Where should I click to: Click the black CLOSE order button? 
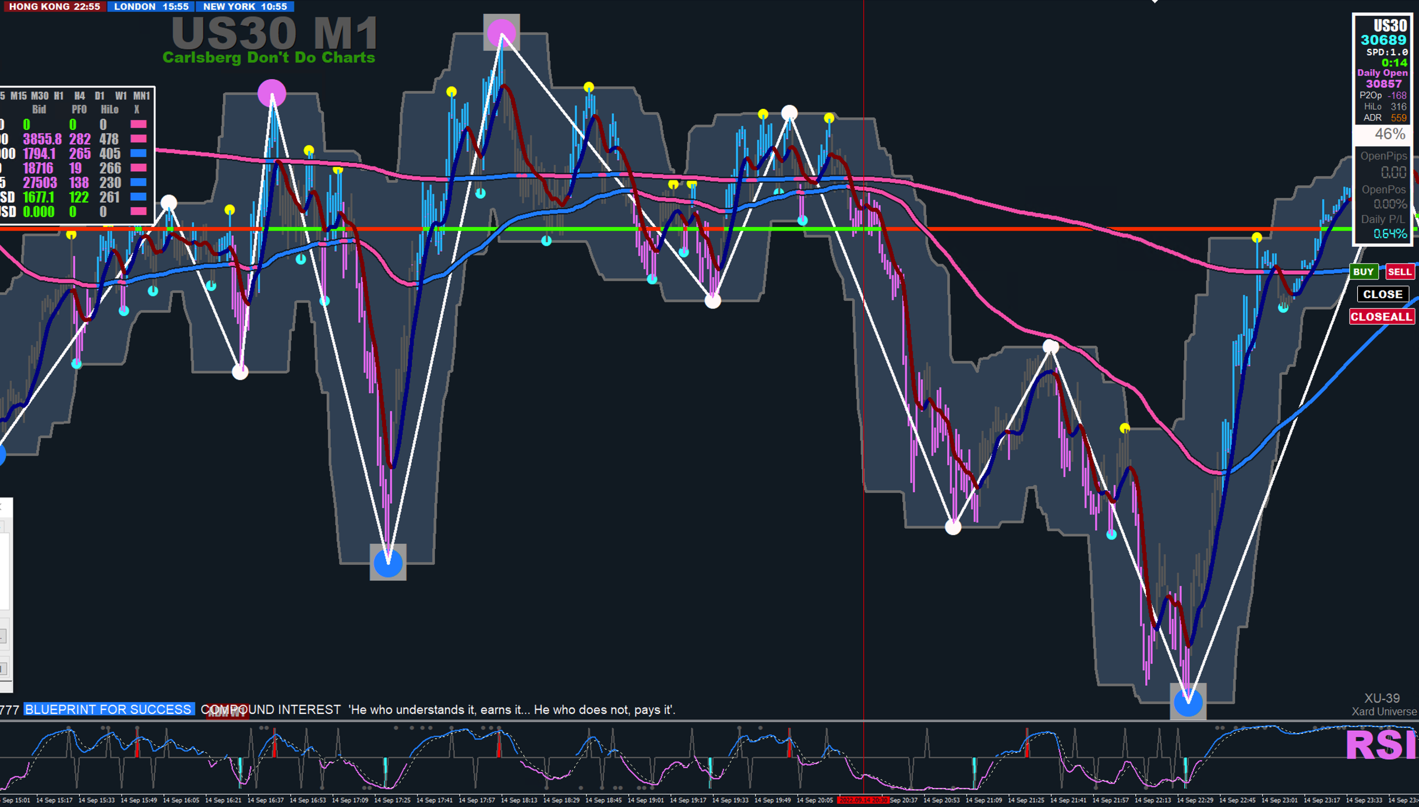1382,294
